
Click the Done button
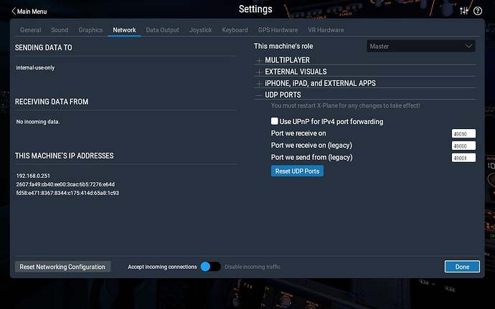tap(461, 267)
